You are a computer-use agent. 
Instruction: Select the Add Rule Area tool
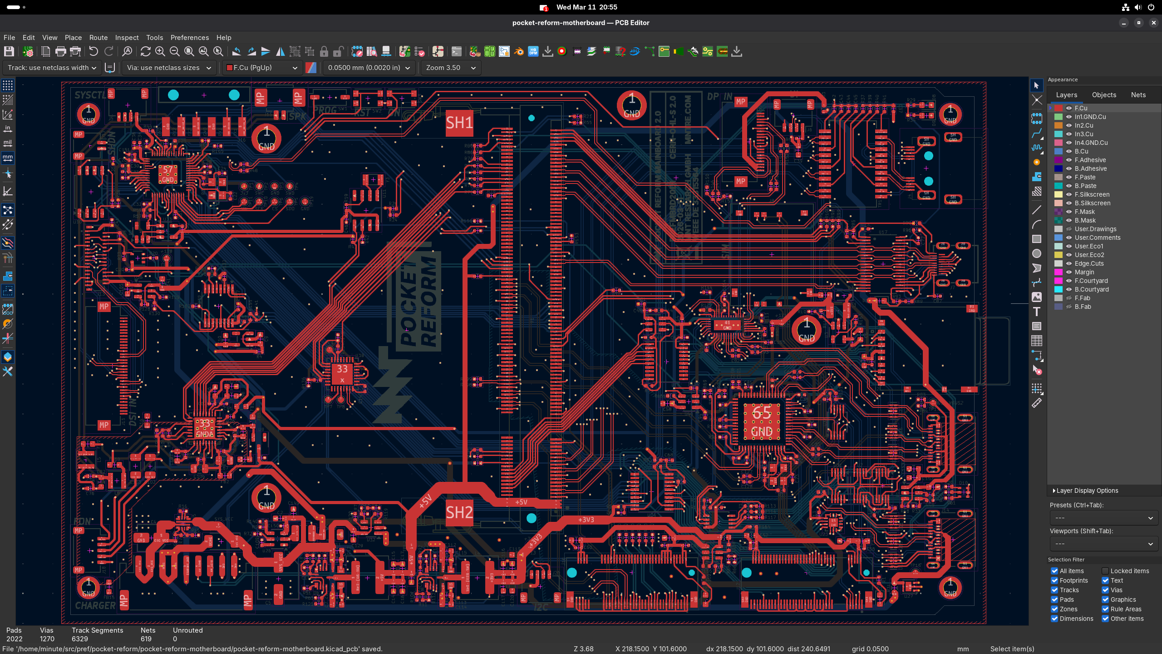[1037, 191]
